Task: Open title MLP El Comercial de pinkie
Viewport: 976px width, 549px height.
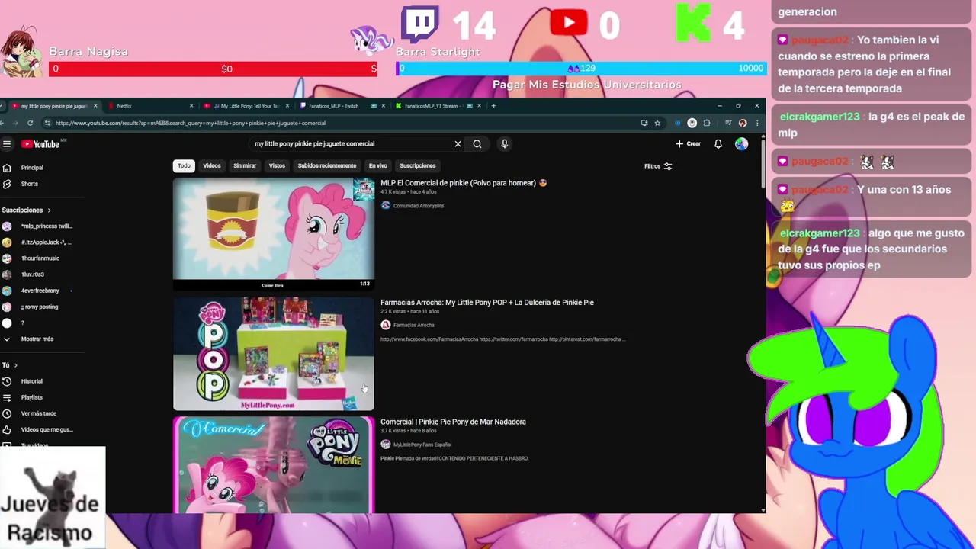Action: coord(464,183)
